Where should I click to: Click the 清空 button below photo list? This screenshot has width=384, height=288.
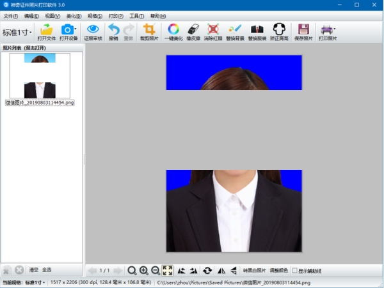tap(33, 270)
